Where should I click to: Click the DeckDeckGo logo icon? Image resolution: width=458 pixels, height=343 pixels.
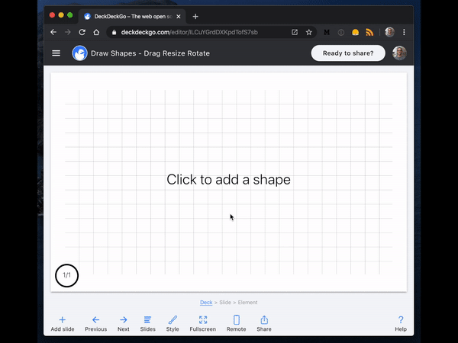click(x=79, y=53)
